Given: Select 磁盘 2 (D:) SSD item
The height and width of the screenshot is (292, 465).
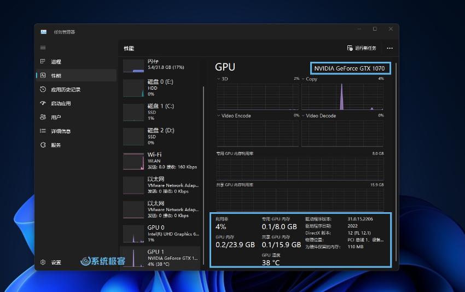Looking at the screenshot, I should coord(160,136).
